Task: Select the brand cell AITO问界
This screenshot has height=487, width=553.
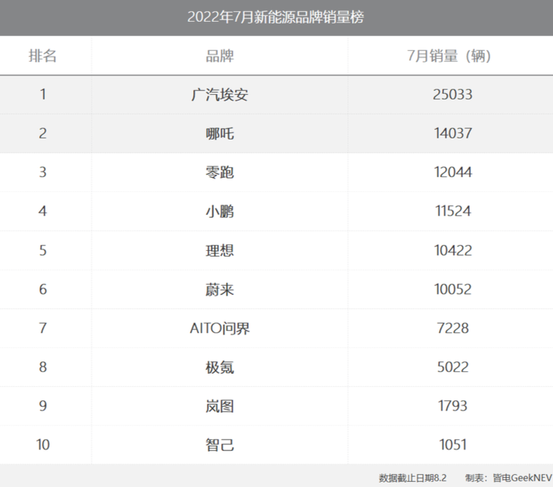Action: (x=220, y=328)
